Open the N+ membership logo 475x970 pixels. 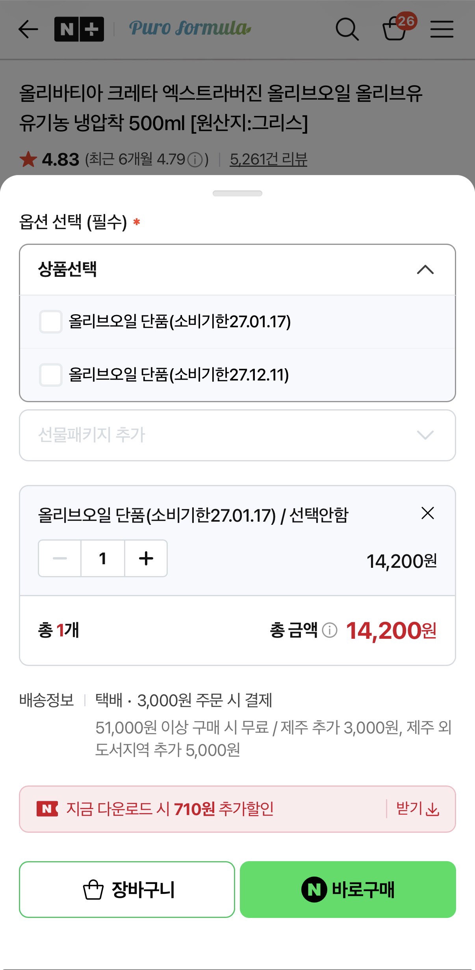[x=79, y=29]
